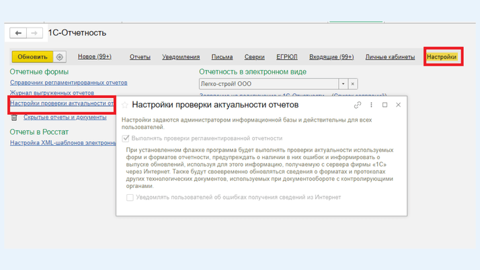Close the Настройки проверки актуальности dialog
The height and width of the screenshot is (270, 480).
tap(398, 105)
